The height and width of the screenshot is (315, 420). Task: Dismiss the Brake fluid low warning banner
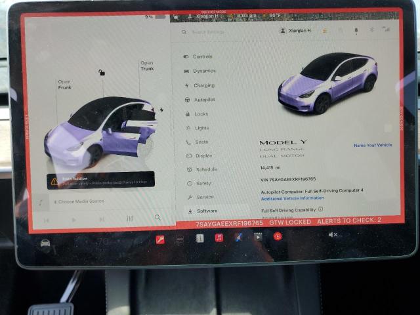(x=100, y=180)
